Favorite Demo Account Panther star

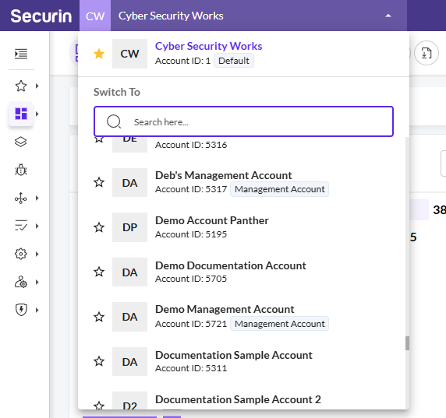99,227
